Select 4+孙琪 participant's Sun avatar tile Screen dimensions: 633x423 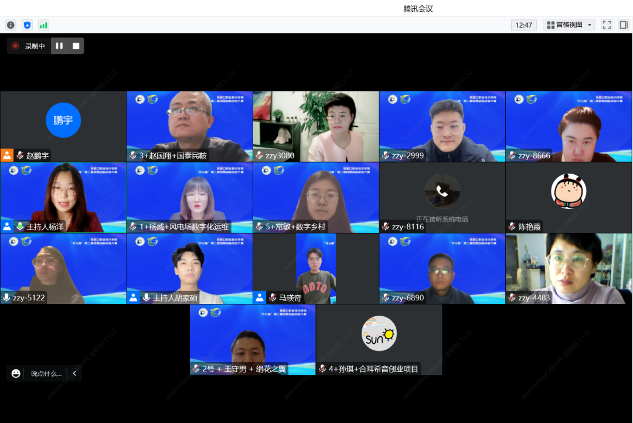click(x=379, y=334)
